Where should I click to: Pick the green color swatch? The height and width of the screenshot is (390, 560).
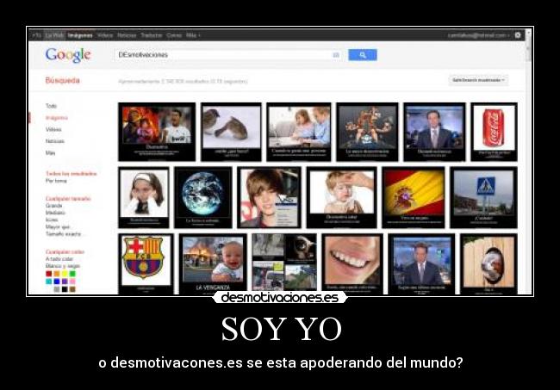[x=72, y=274]
